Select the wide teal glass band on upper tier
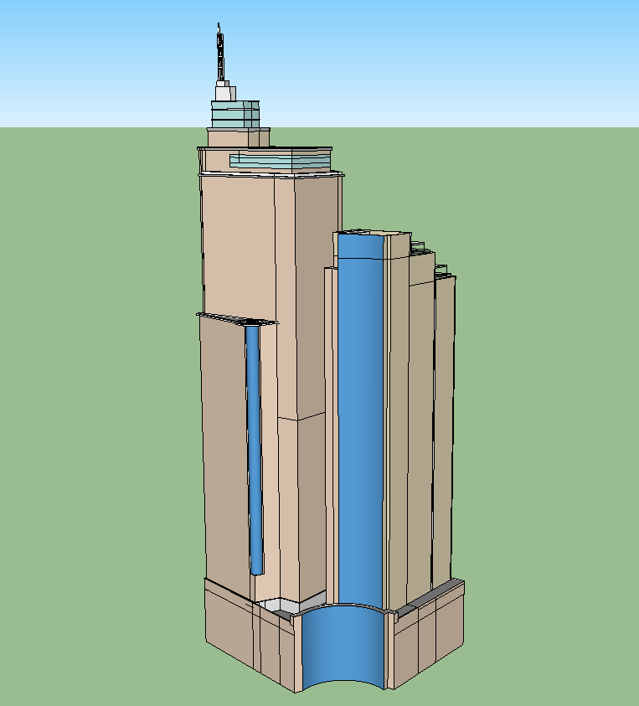The image size is (639, 706). click(280, 161)
